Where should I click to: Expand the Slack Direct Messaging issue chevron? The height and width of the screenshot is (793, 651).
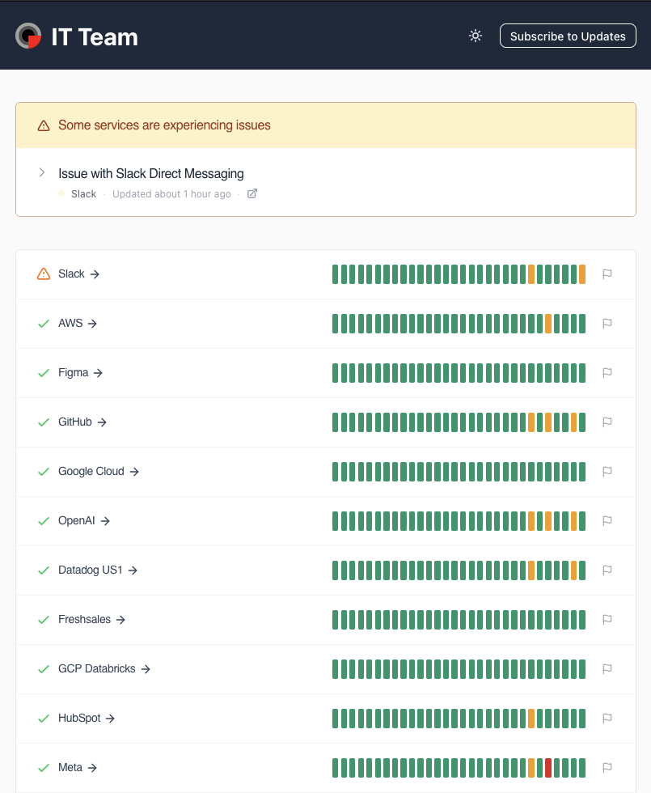[x=42, y=172]
